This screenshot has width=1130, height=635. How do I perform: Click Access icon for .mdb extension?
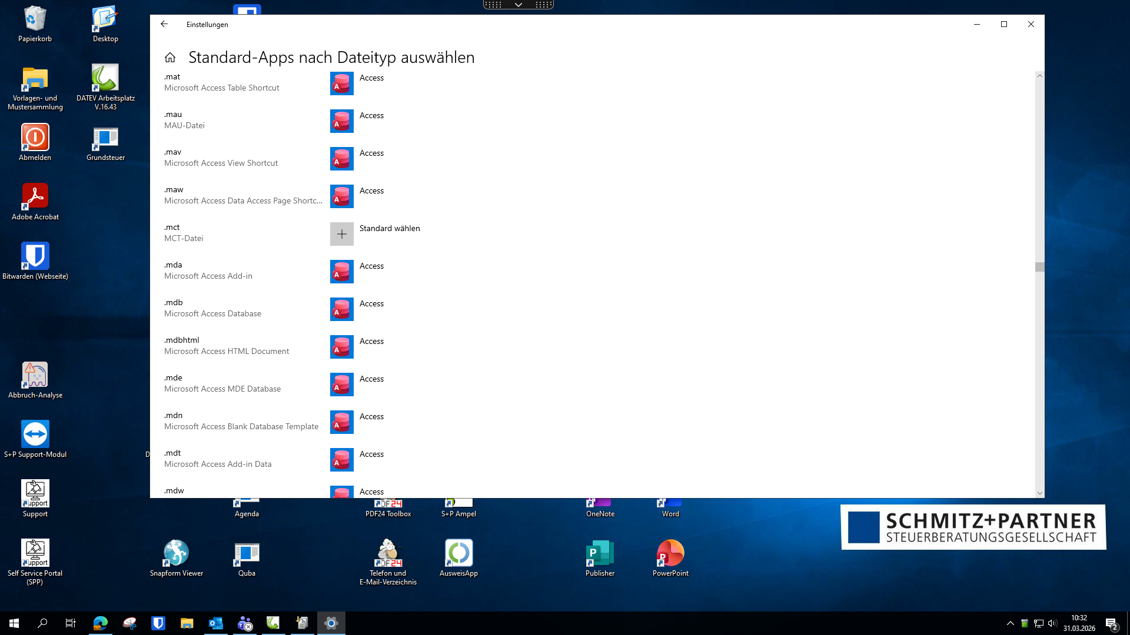pos(341,309)
